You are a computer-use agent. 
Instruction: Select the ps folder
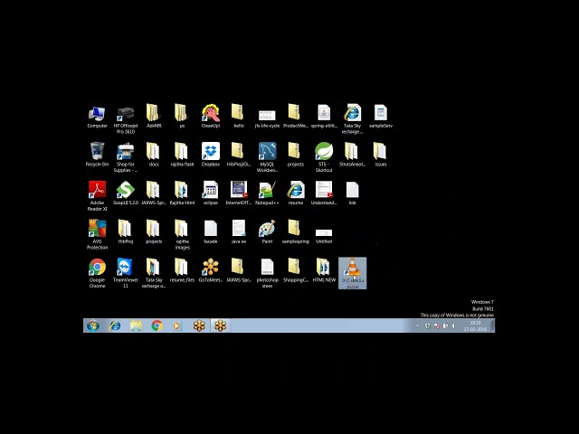point(182,117)
